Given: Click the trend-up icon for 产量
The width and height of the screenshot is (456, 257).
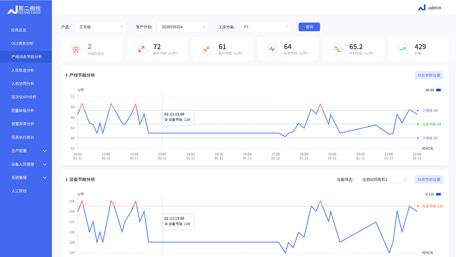Looking at the screenshot, I should coord(402,49).
